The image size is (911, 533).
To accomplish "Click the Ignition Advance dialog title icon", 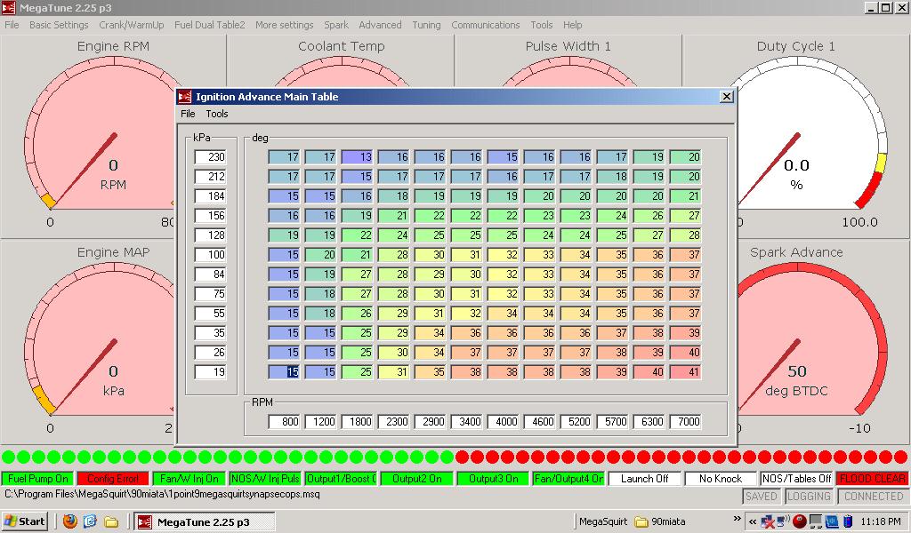I will [x=185, y=97].
